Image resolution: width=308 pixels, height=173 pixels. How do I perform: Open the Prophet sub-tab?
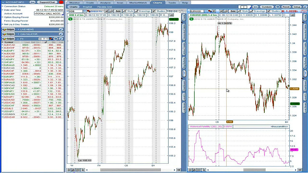point(88,7)
